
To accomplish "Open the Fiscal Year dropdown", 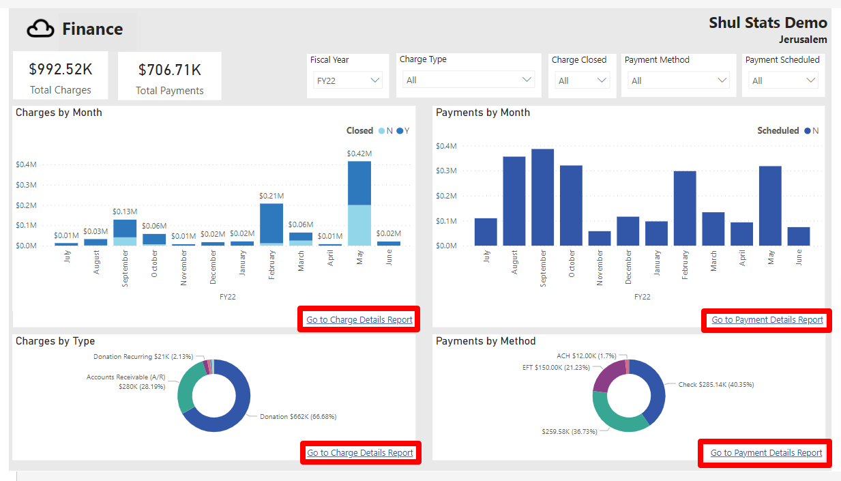I will pyautogui.click(x=347, y=80).
